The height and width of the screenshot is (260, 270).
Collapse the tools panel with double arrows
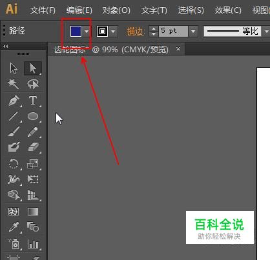click(x=6, y=46)
